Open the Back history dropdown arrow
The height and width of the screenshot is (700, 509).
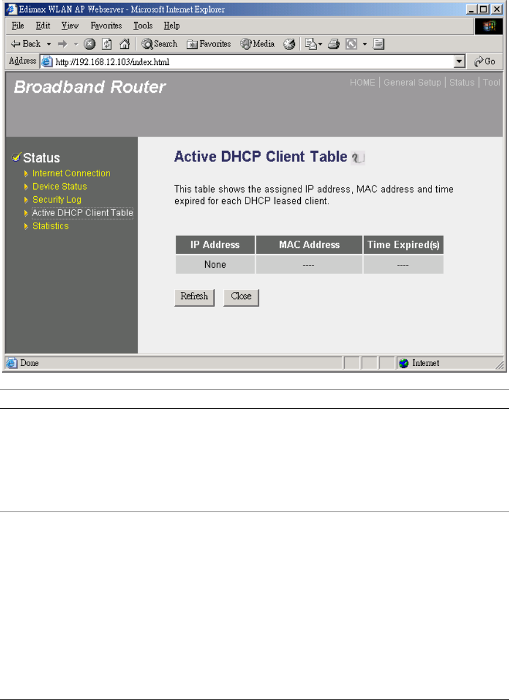coord(49,44)
